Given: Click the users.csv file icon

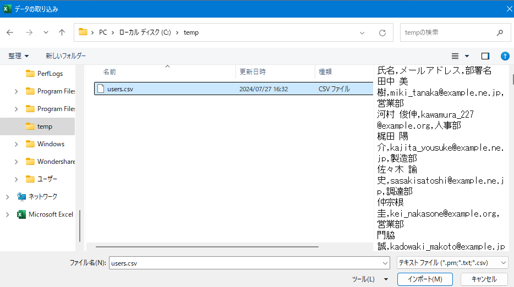Looking at the screenshot, I should point(101,89).
